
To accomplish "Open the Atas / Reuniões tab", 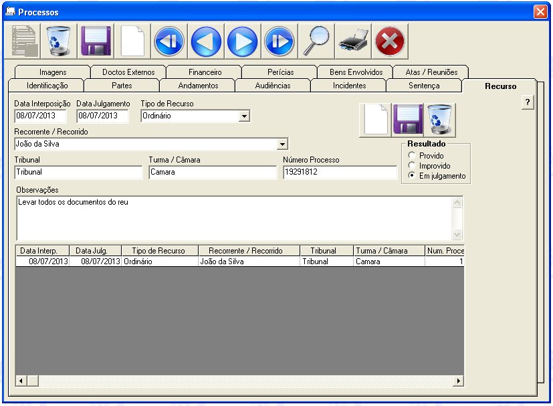I will coord(431,72).
